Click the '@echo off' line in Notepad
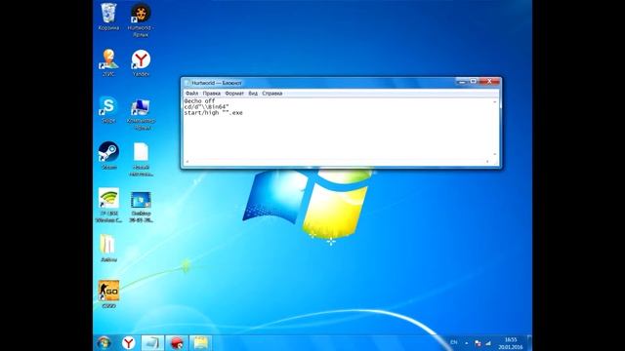The width and height of the screenshot is (625, 351). click(x=199, y=101)
